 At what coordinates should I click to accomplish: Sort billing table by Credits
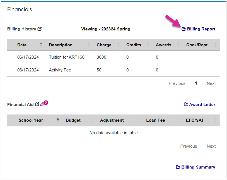click(x=134, y=45)
